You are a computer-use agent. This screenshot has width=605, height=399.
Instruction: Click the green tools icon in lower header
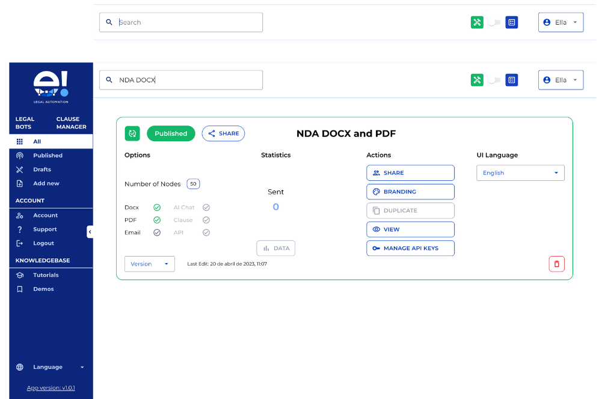point(477,80)
